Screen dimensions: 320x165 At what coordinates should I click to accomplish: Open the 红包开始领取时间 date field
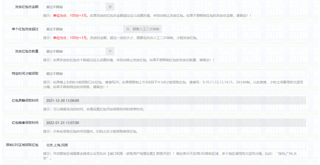click(175, 100)
